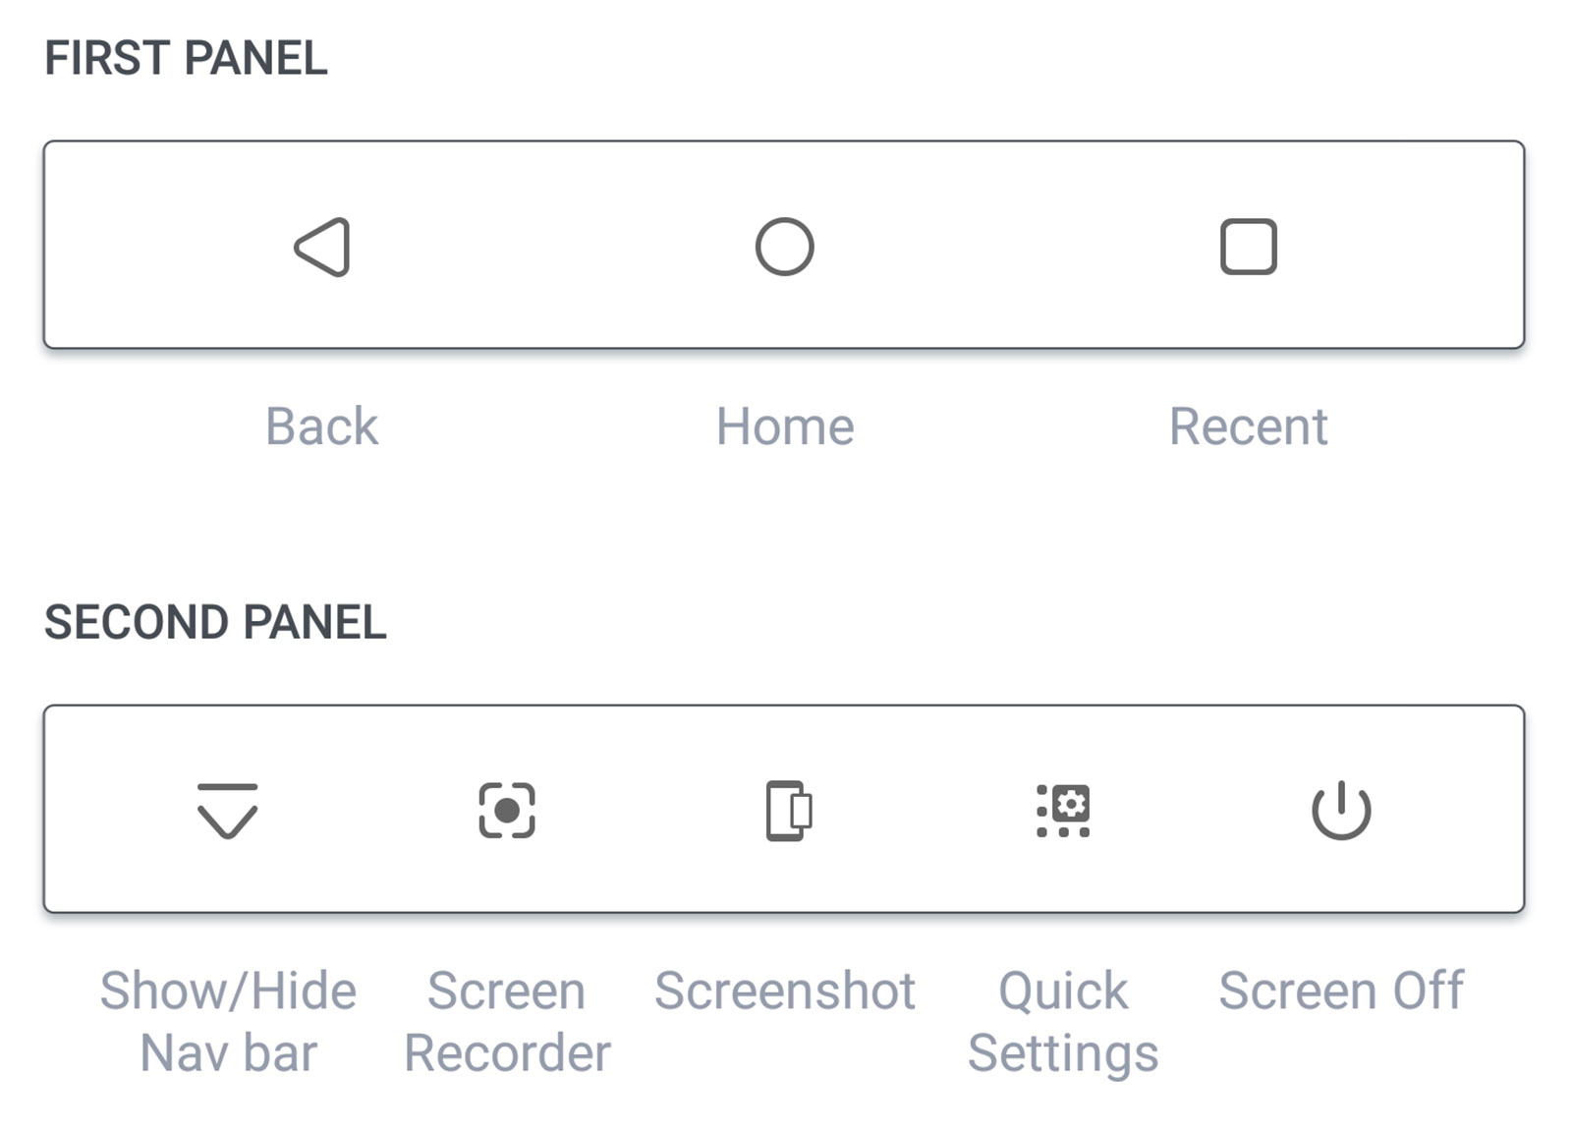
Task: Click the "Screen Recorder" label
Action: [507, 1021]
